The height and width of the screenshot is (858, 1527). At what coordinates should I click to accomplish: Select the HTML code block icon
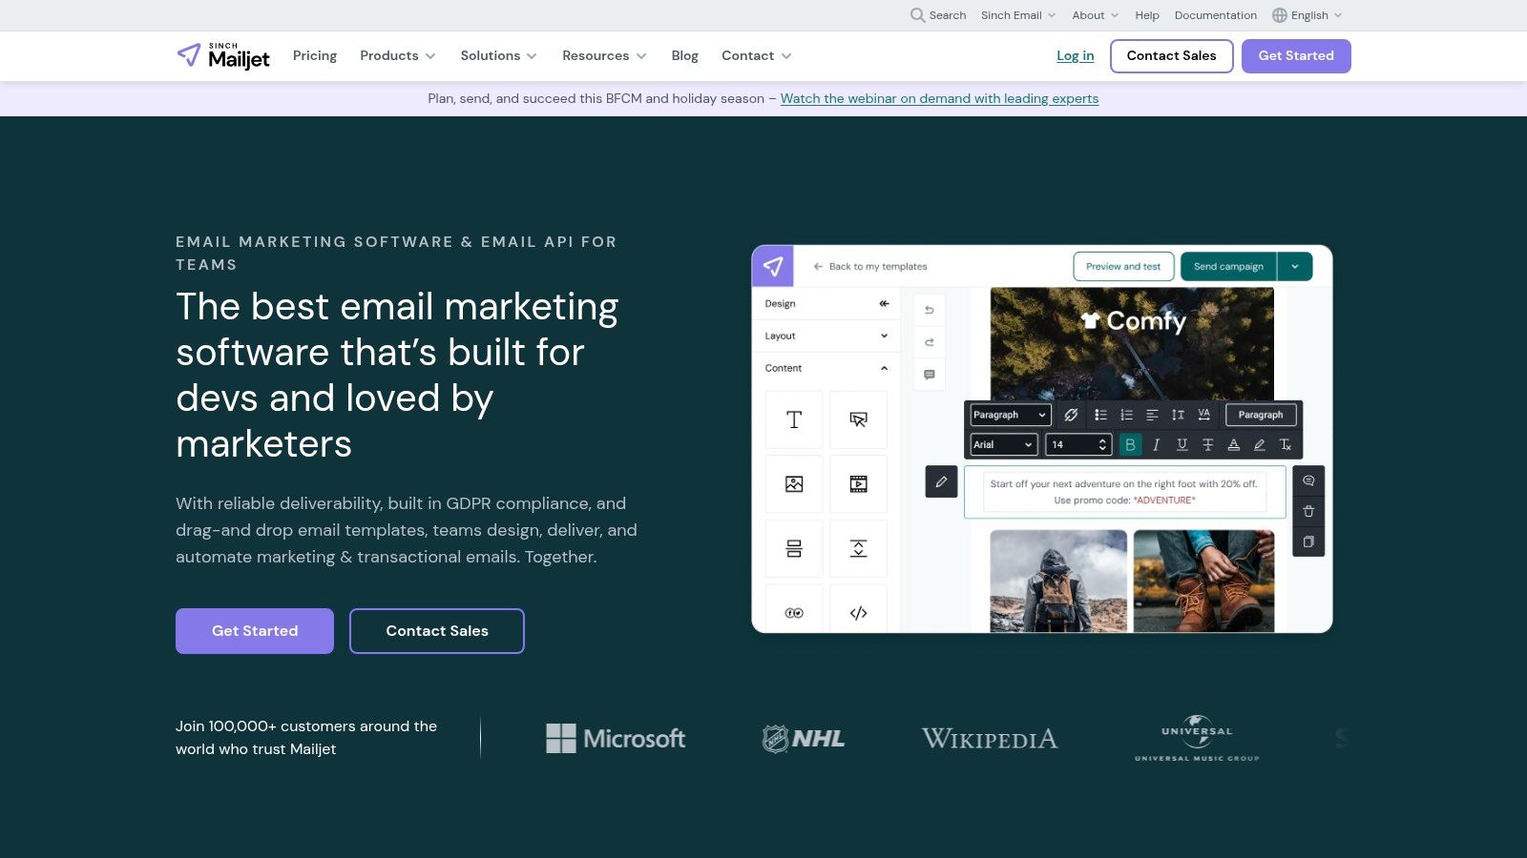click(x=858, y=613)
